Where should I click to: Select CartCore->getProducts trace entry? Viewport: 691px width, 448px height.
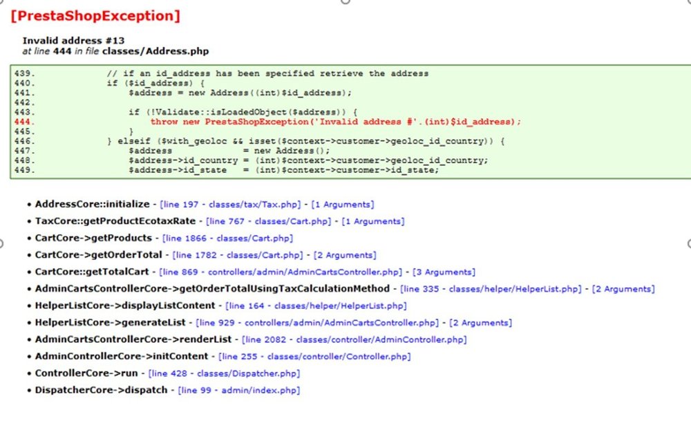coord(93,238)
